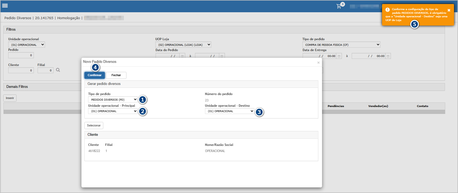Click the client search magnifier icon
Image resolution: width=458 pixels, height=193 pixels.
[58, 70]
